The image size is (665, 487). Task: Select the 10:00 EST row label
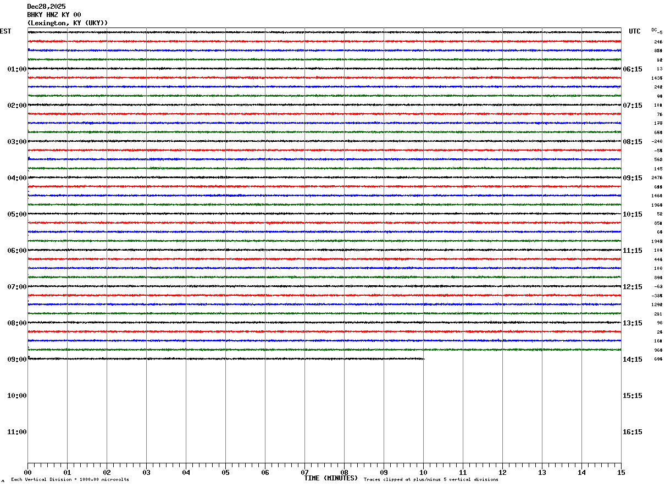[x=17, y=396]
